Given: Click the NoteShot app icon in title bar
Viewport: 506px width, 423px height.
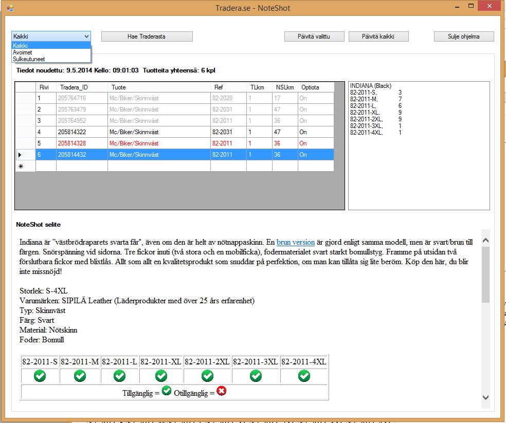Looking at the screenshot, I should 10,7.
